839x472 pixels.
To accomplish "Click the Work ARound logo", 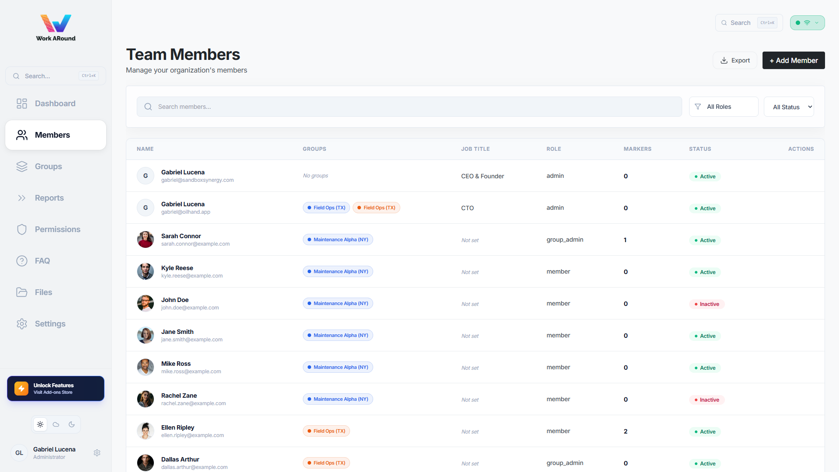I will click(56, 28).
